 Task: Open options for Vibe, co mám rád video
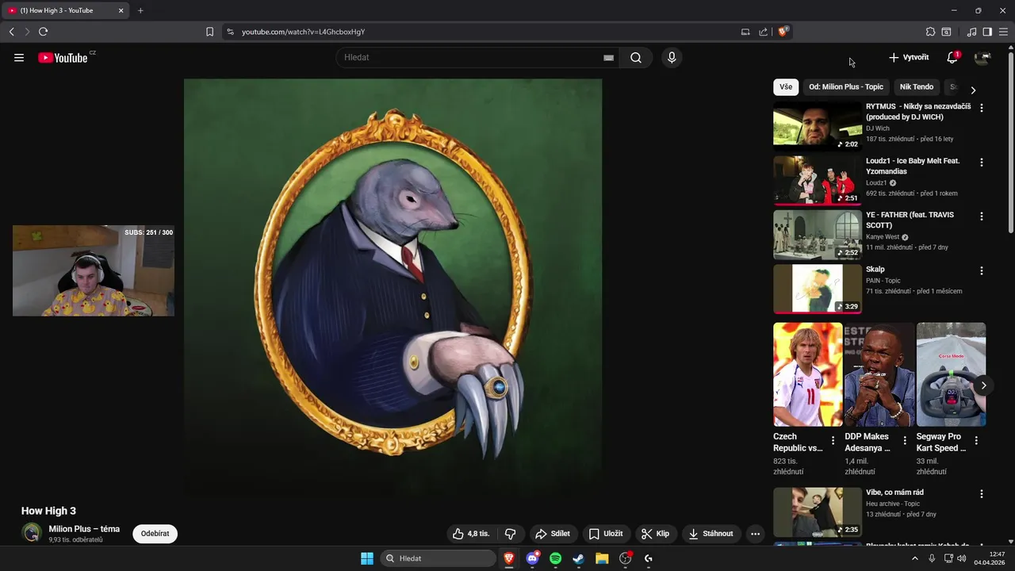point(982,494)
